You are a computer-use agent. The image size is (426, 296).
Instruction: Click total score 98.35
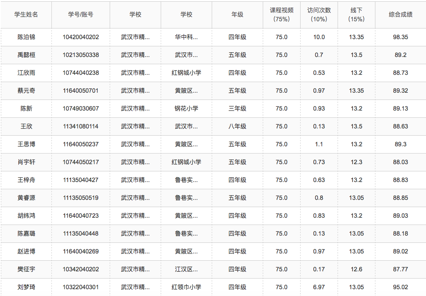tap(400, 37)
